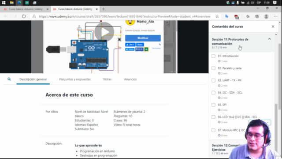
Task: Go forward in browser history
Action: click(15, 16)
